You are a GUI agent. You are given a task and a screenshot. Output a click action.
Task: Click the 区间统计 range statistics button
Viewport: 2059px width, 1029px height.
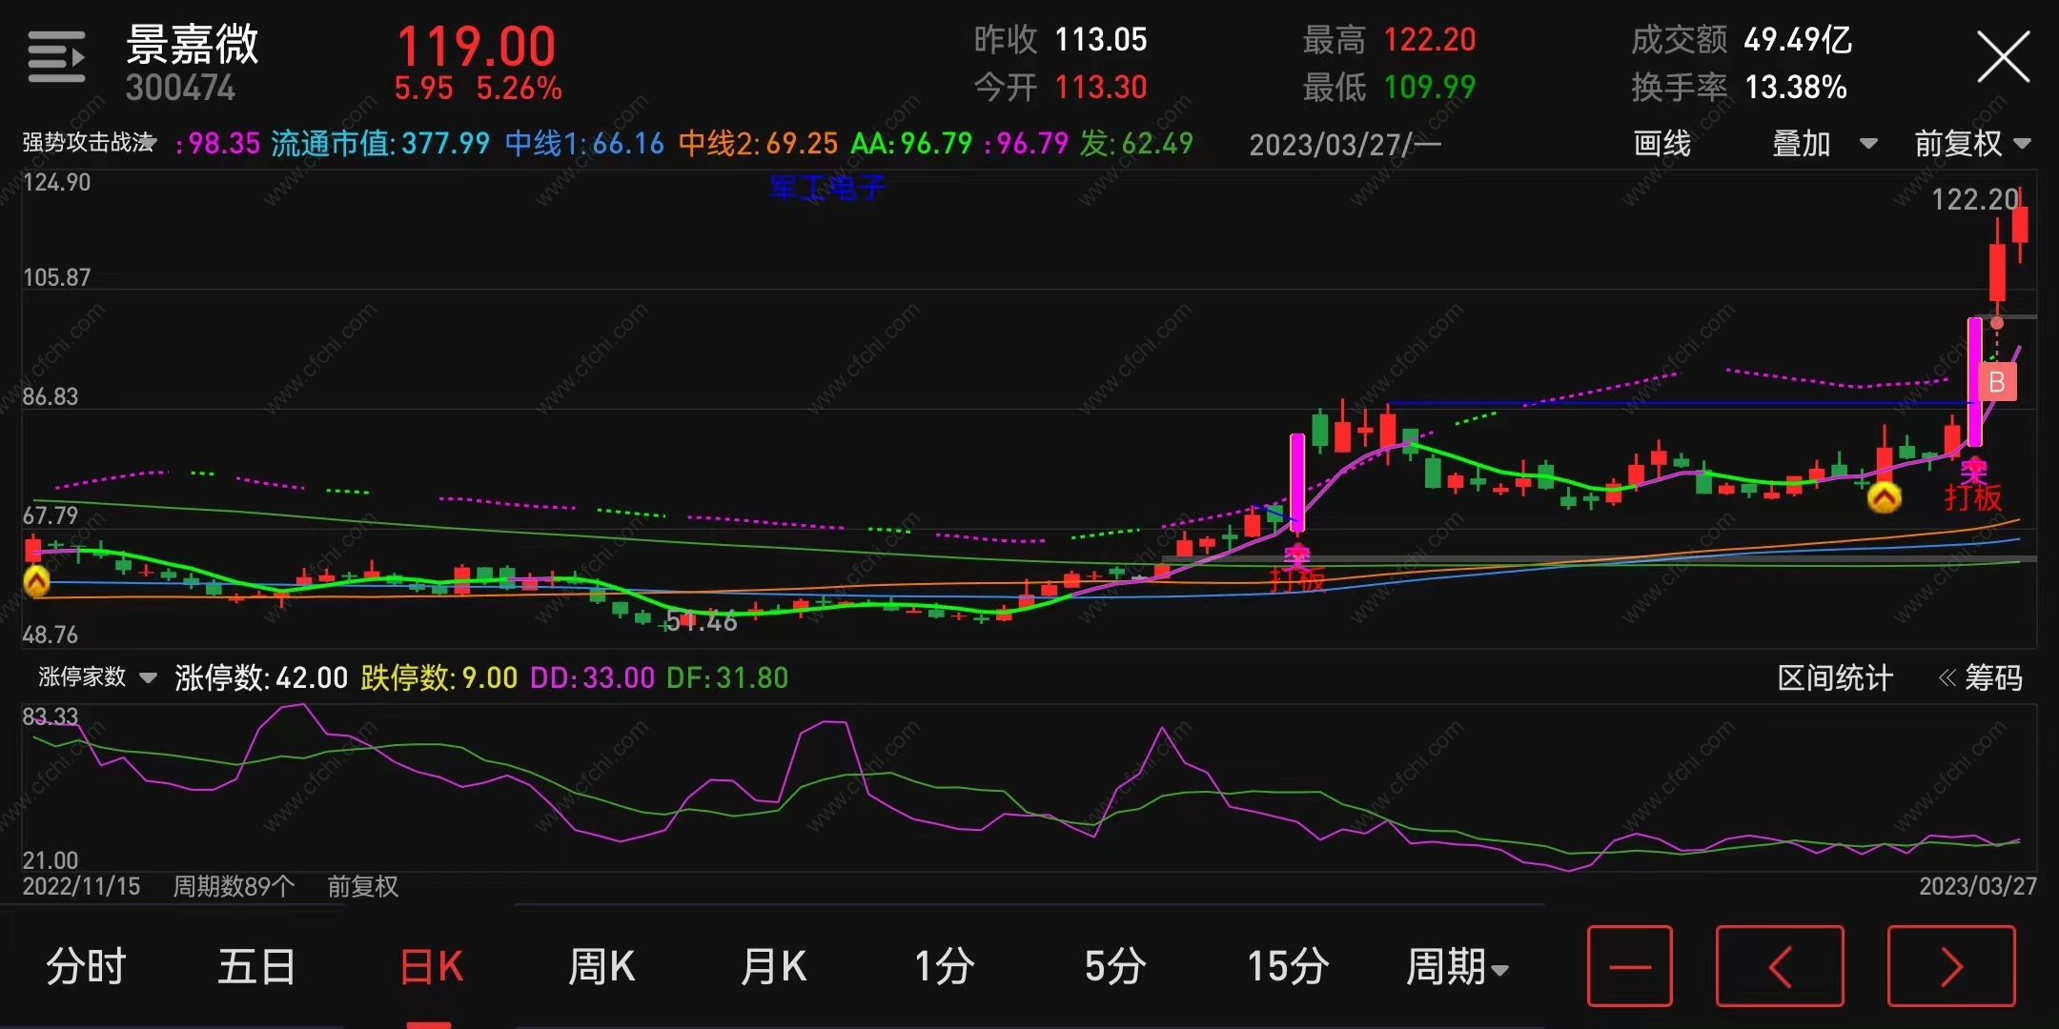click(1834, 677)
